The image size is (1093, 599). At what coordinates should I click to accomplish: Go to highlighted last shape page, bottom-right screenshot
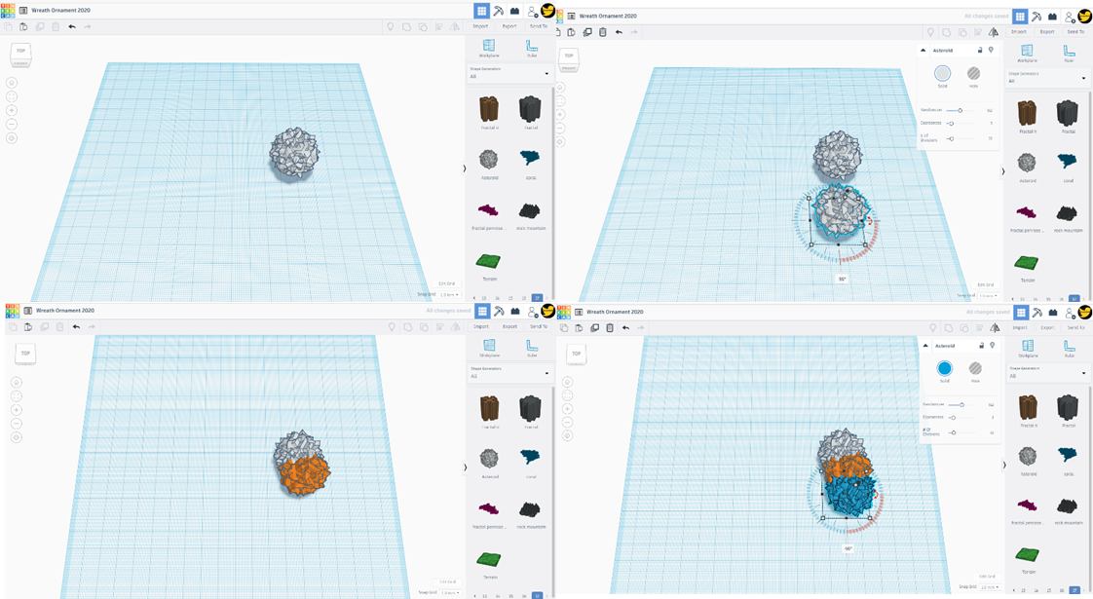point(1074,591)
